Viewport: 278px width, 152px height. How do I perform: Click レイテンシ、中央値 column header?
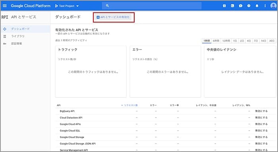pos(206,105)
